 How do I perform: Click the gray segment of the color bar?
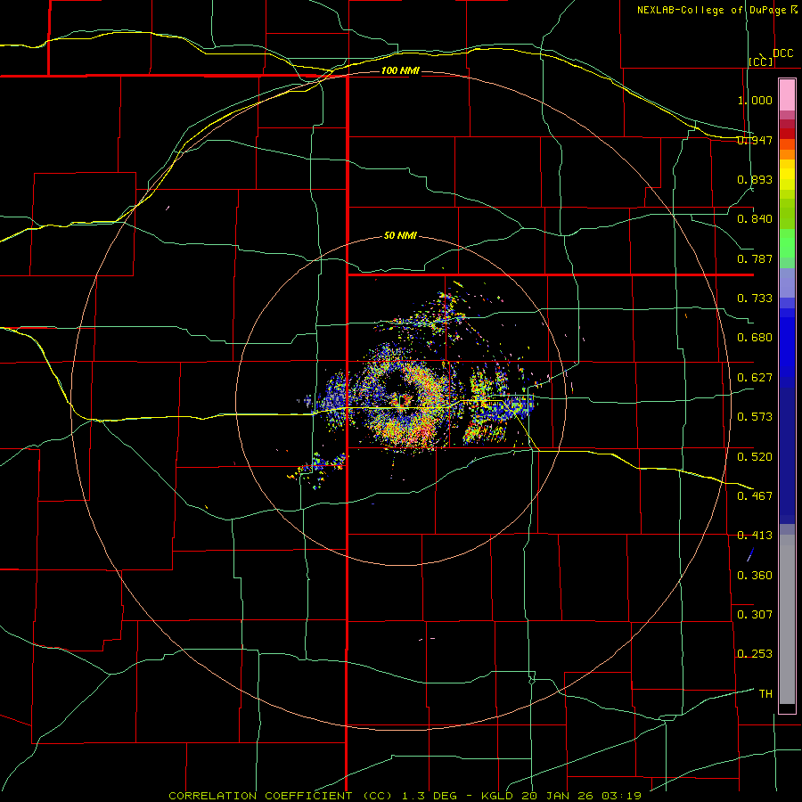787,619
